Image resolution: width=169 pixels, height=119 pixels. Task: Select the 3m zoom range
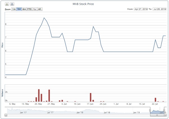pos(19,9)
